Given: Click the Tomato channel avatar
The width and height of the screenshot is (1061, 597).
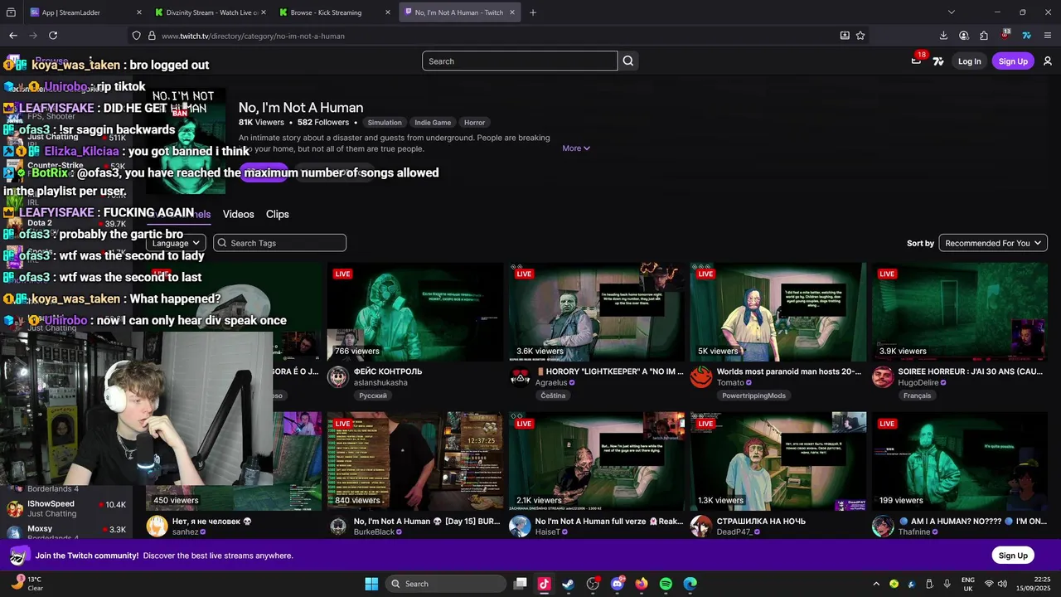Looking at the screenshot, I should pos(701,377).
